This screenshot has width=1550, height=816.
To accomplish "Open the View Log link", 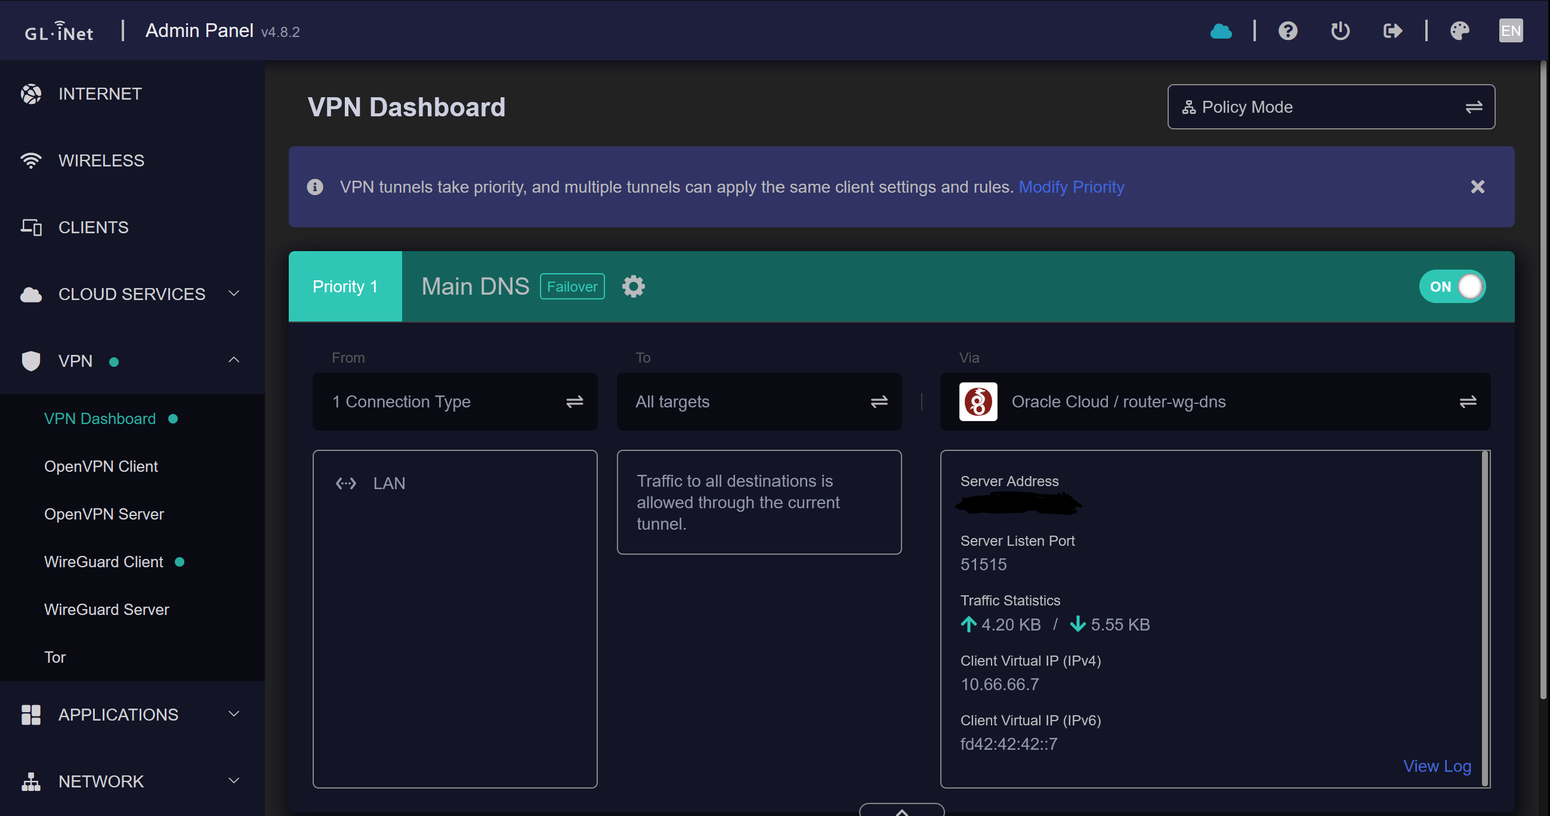I will pos(1437,765).
